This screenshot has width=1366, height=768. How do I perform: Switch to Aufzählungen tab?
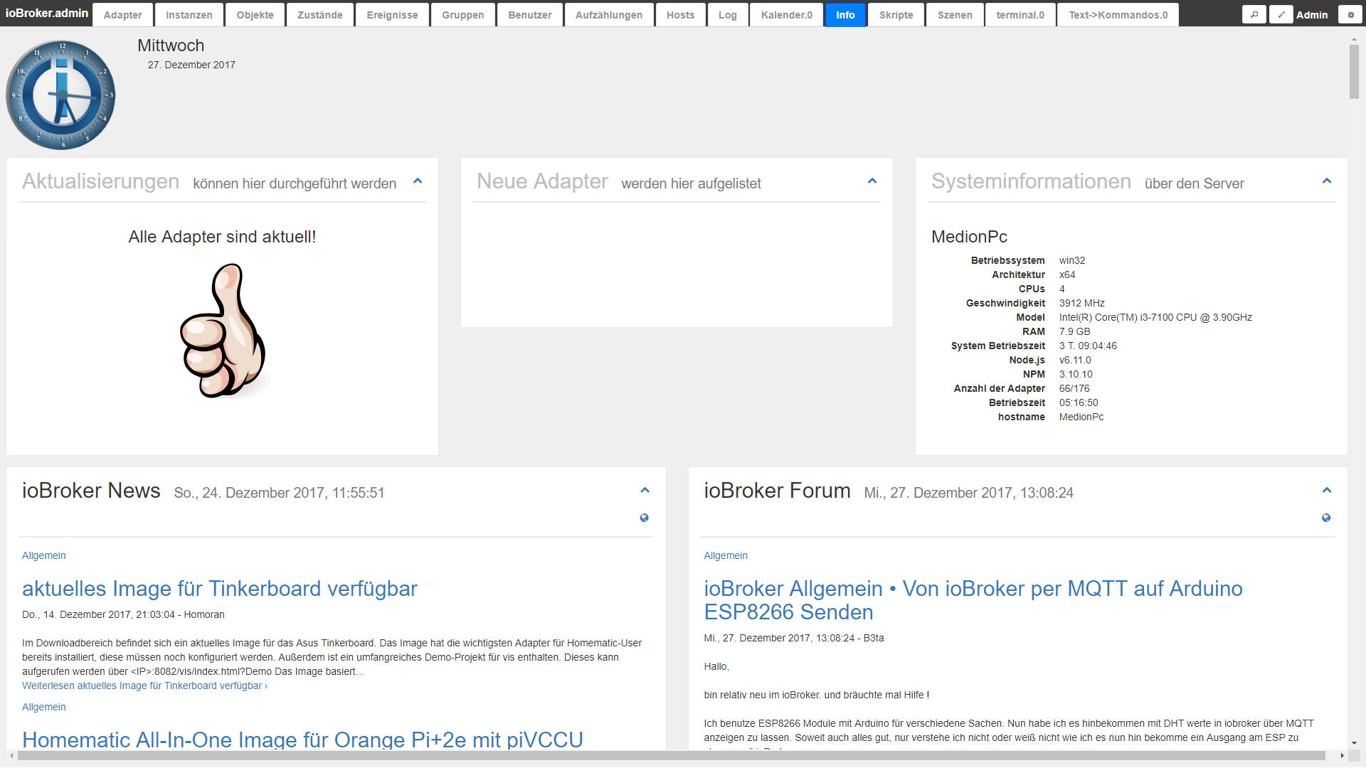click(x=609, y=15)
